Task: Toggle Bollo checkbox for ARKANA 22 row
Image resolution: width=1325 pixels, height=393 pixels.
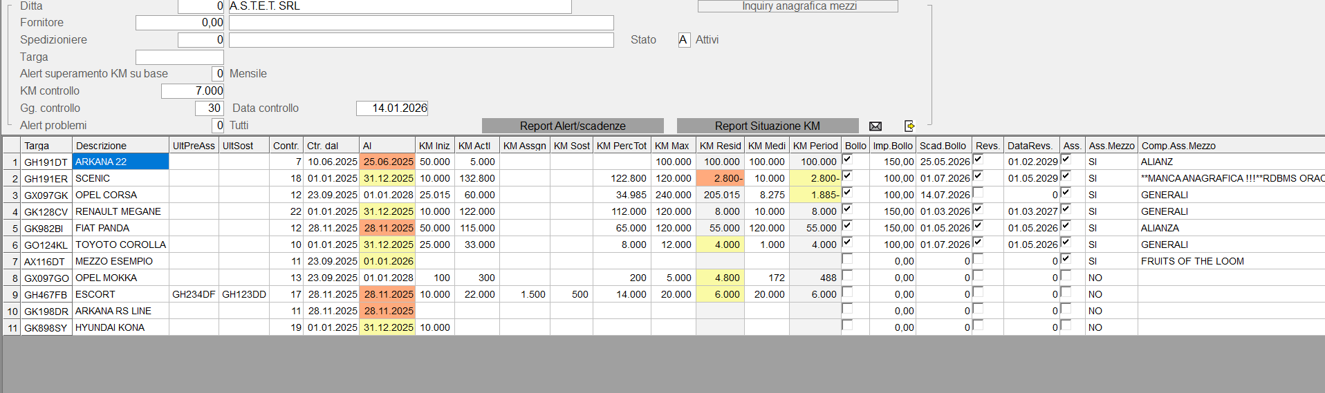Action: pyautogui.click(x=847, y=160)
